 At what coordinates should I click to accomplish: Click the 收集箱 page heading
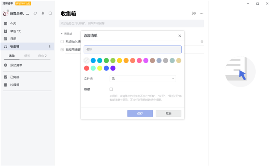pos(68,13)
